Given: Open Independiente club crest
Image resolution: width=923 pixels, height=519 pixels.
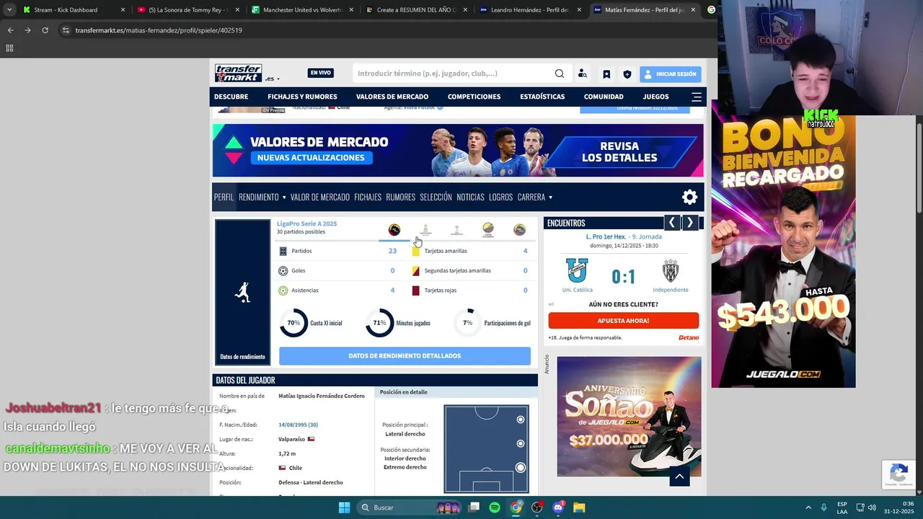Looking at the screenshot, I should pyautogui.click(x=671, y=270).
